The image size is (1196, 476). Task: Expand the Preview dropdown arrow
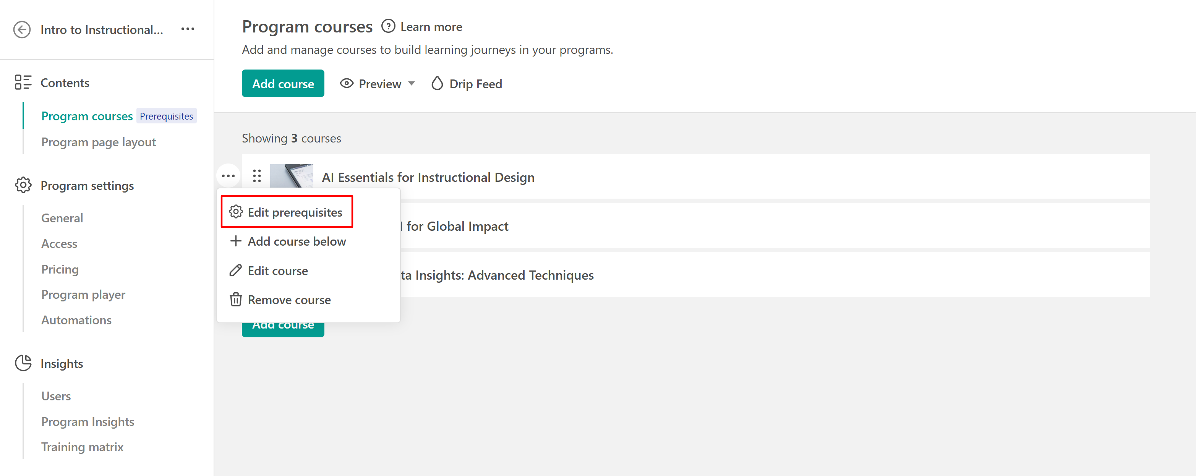tap(412, 84)
